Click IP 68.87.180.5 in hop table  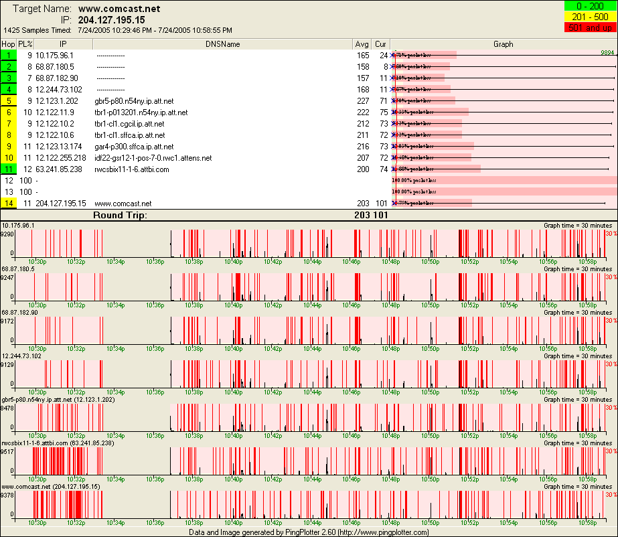[55, 67]
